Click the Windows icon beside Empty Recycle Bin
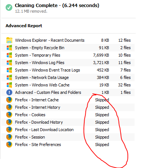 pyautogui.click(x=9, y=48)
